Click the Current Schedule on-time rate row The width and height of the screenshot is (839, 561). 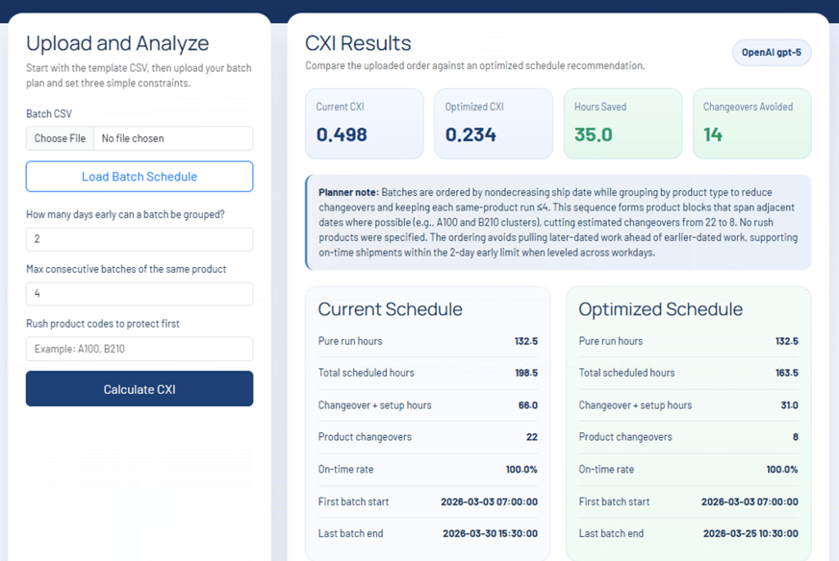point(427,470)
